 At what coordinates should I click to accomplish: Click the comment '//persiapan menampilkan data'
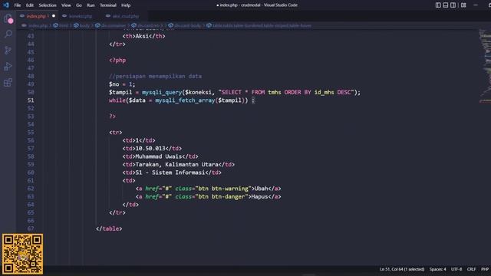click(x=155, y=76)
